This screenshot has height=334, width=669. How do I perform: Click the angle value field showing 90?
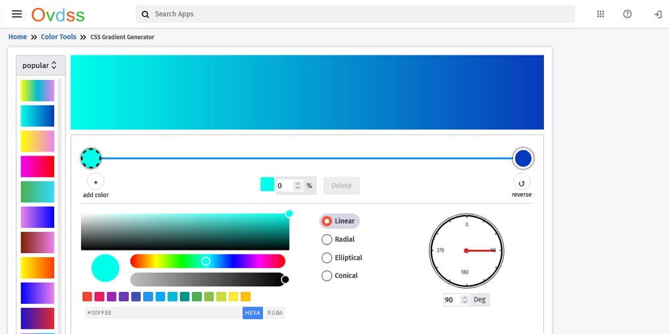click(x=452, y=300)
